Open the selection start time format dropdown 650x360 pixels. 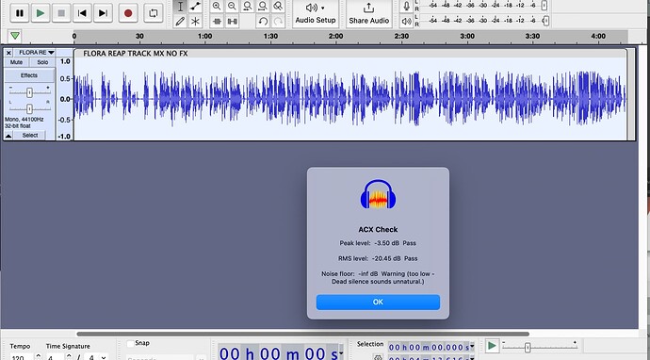pyautogui.click(x=472, y=347)
